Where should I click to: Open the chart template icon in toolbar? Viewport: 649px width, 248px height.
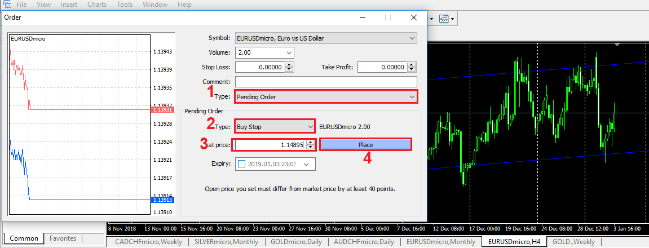pos(444,19)
